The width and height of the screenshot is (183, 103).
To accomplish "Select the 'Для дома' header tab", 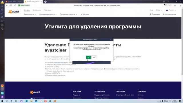I will pyautogui.click(x=27, y=10).
